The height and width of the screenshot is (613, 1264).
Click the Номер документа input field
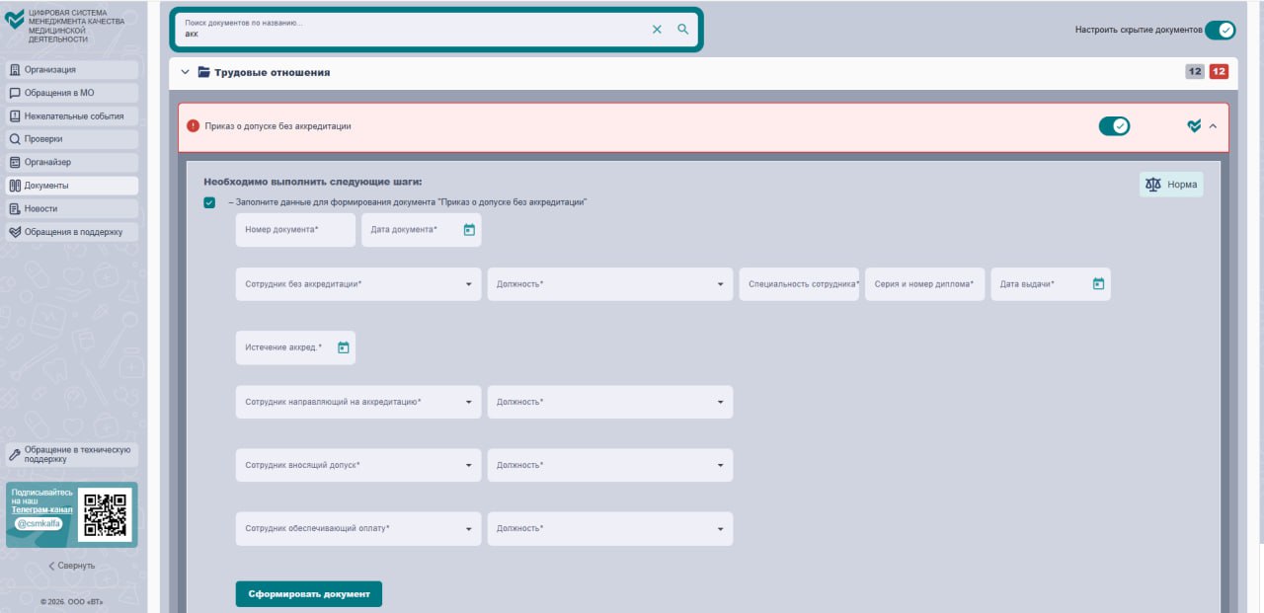coord(294,230)
